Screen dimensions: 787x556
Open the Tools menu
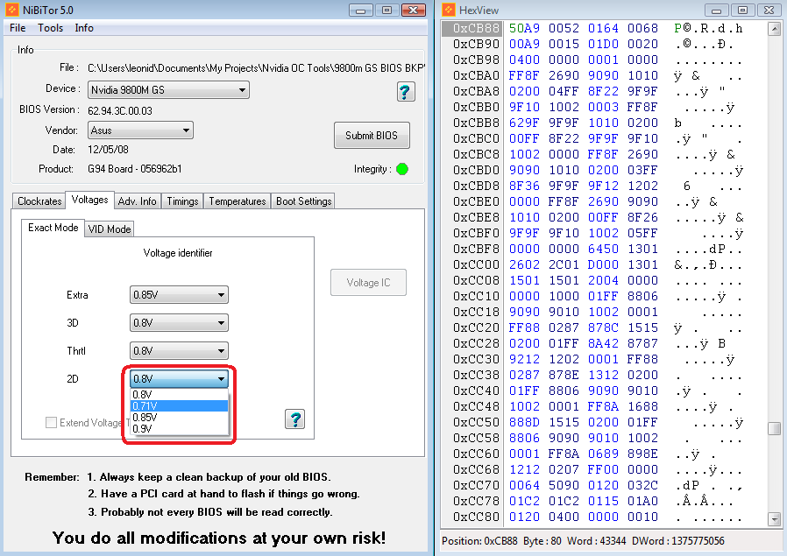[x=51, y=28]
